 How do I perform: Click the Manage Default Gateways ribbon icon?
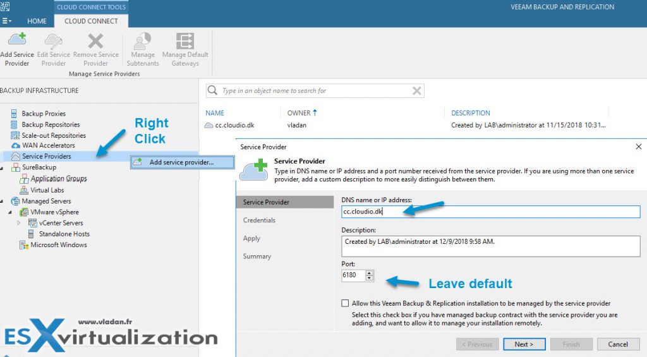point(184,42)
